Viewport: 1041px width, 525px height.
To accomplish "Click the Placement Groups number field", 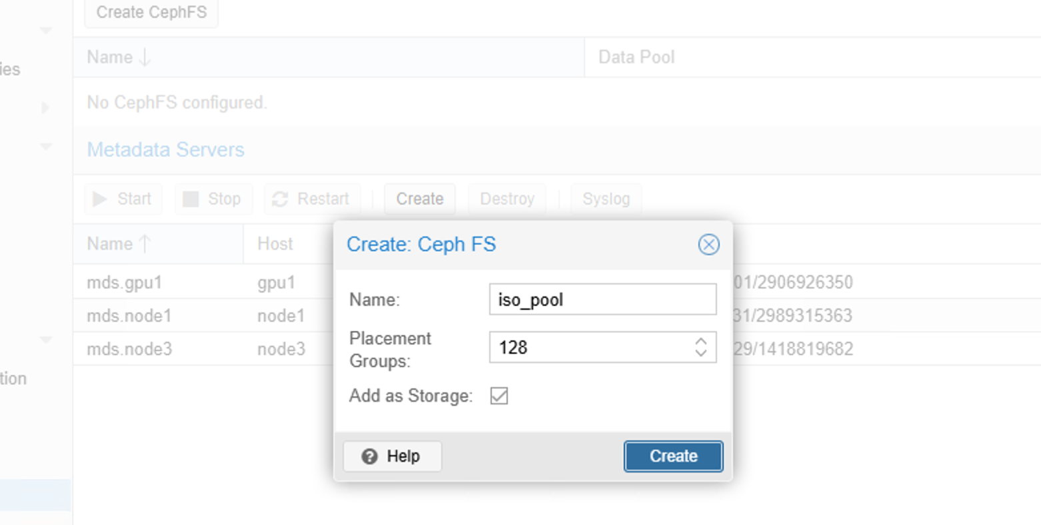I will click(590, 347).
